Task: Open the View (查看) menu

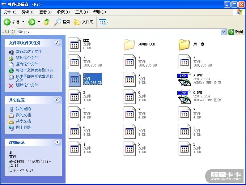Action: 45,12
